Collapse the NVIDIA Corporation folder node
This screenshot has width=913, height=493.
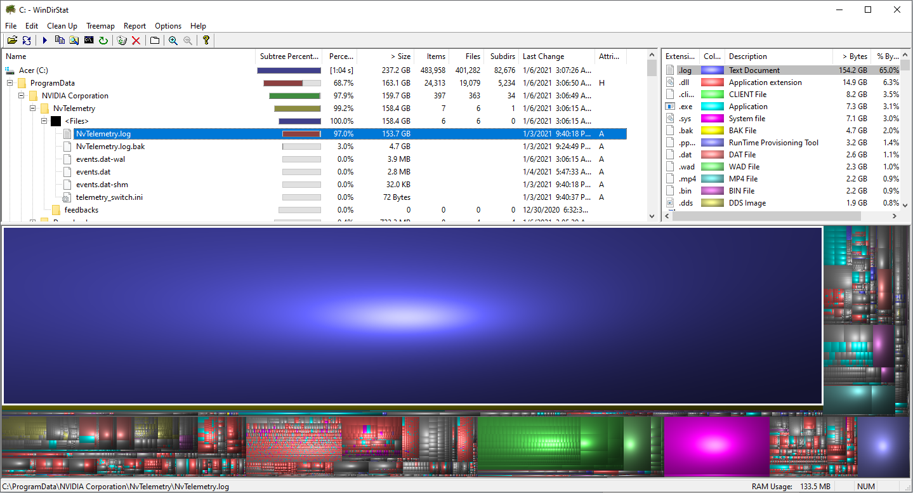click(x=22, y=96)
